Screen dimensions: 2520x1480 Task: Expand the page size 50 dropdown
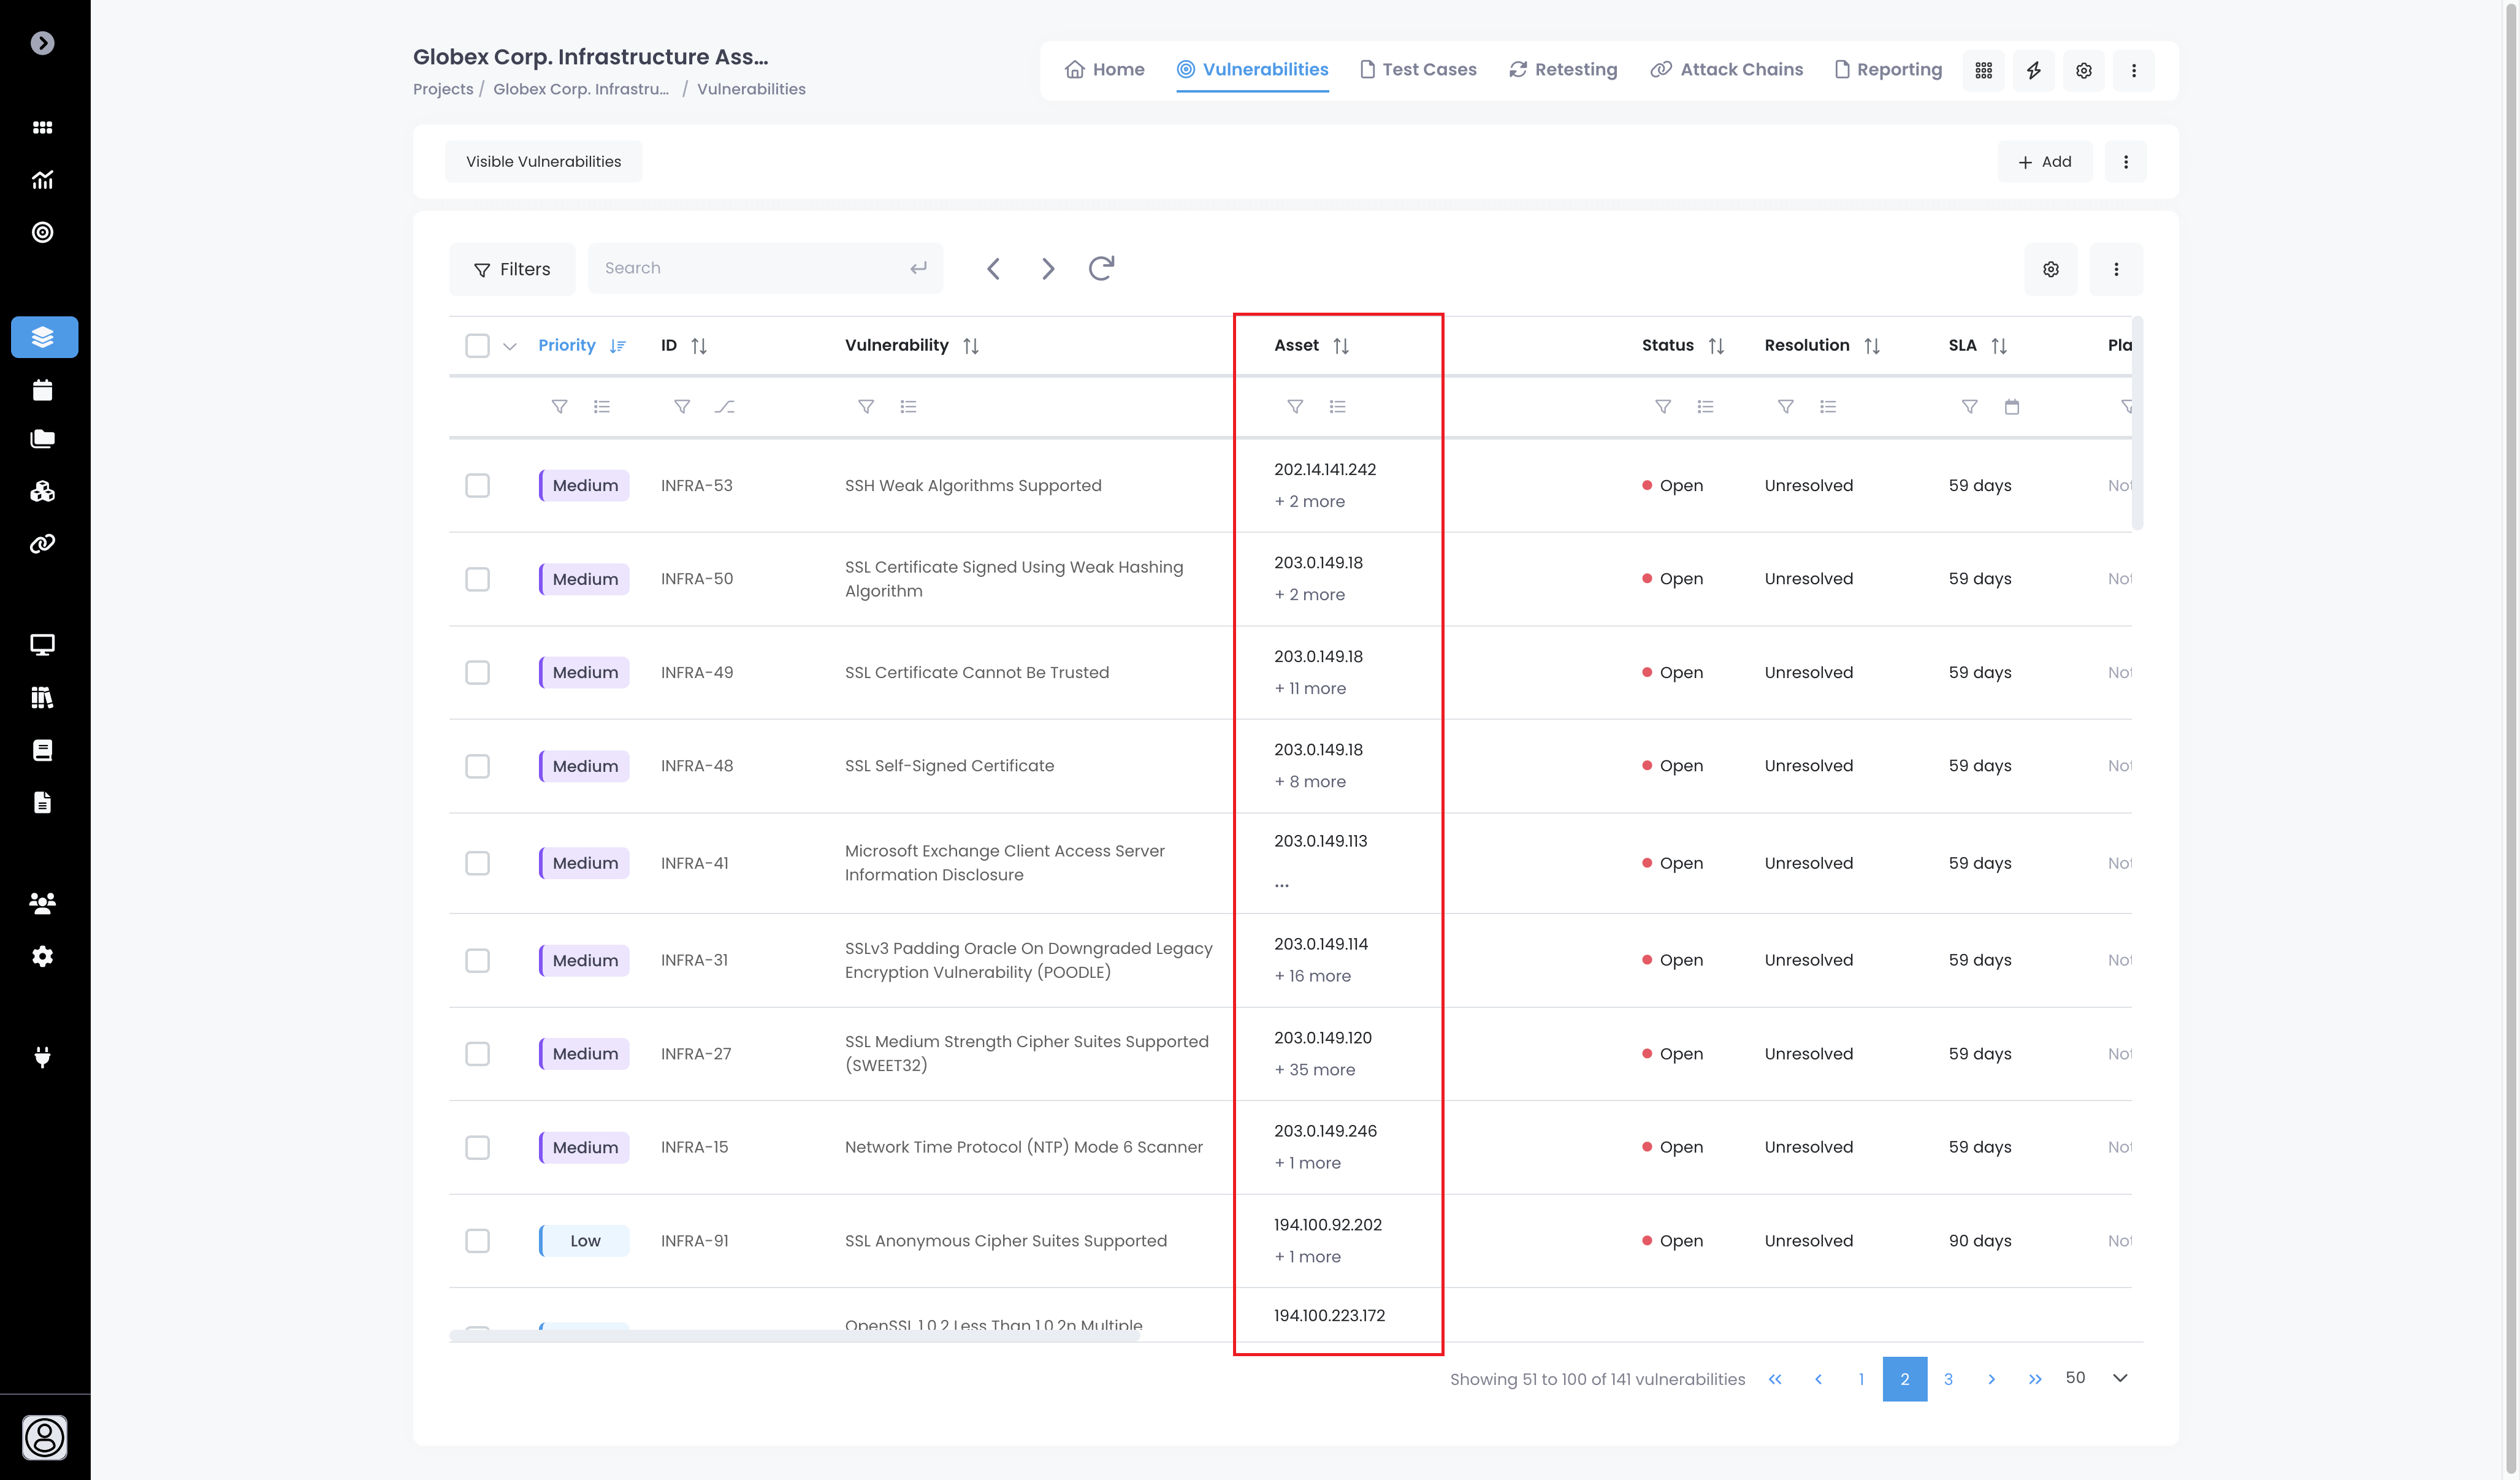click(2119, 1378)
